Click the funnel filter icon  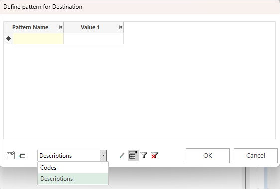pos(144,155)
